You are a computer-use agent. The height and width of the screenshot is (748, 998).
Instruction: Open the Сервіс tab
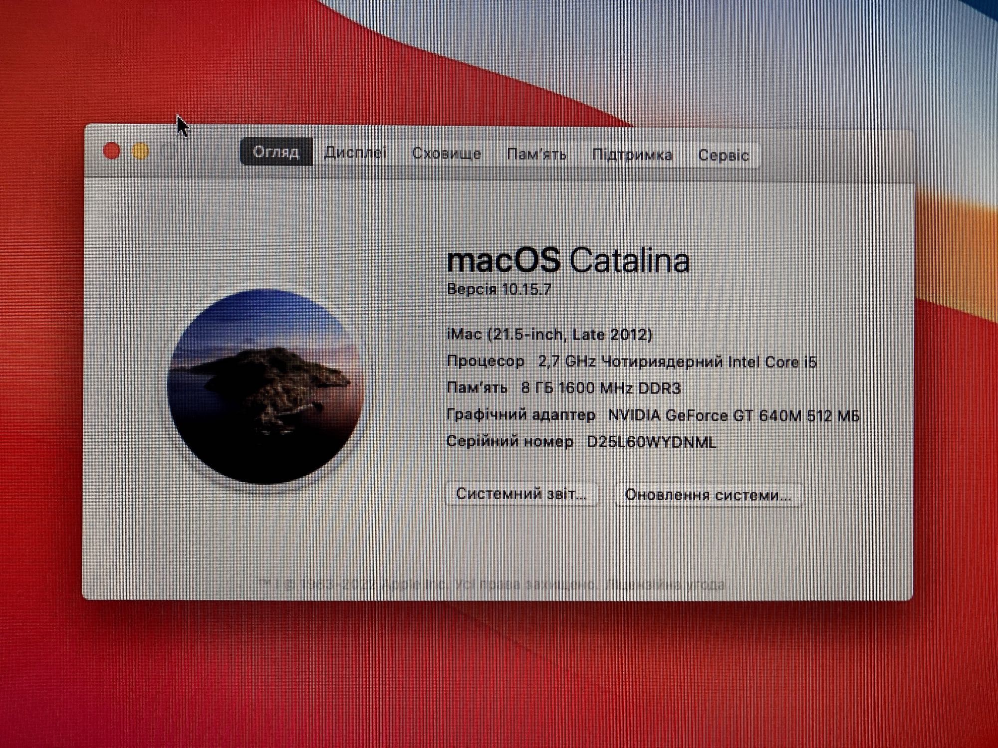point(723,156)
